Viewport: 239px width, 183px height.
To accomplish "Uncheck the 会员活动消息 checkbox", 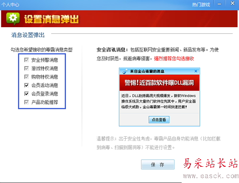I will point(26,85).
